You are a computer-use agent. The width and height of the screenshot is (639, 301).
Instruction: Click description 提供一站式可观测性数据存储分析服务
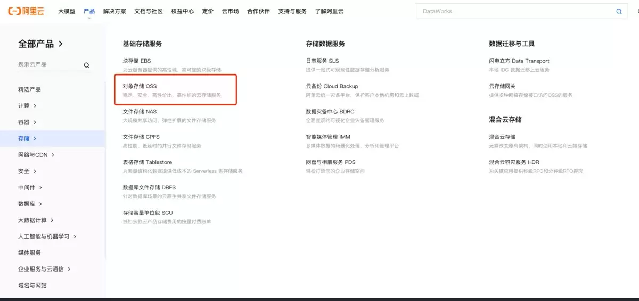point(347,70)
